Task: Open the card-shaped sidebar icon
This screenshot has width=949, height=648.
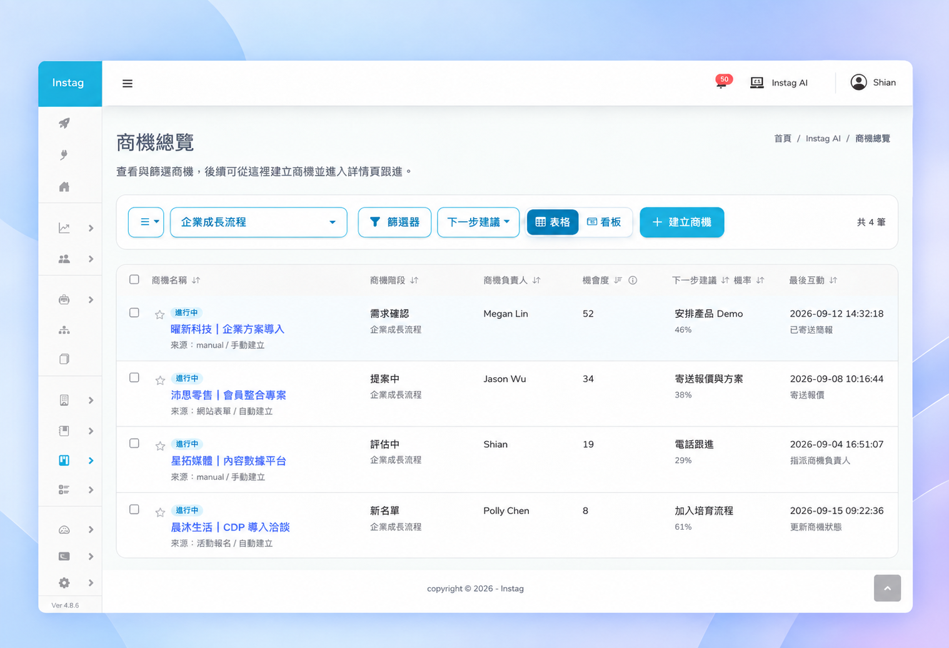Action: click(64, 556)
